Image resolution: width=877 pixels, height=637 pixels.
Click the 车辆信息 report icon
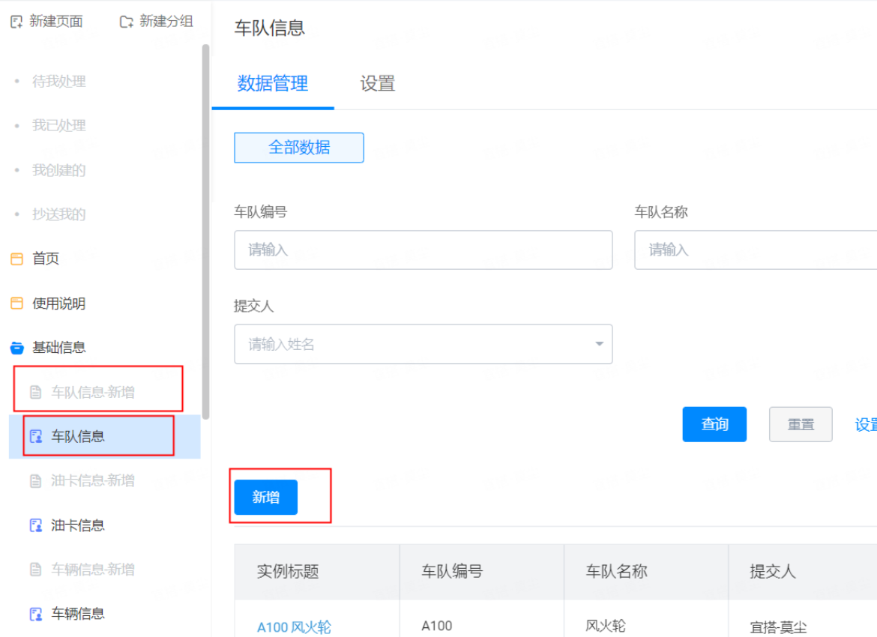coord(36,614)
